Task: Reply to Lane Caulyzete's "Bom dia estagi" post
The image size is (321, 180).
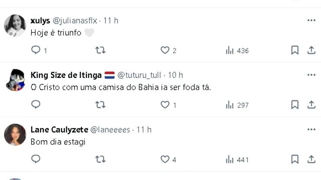Action: tap(36, 159)
